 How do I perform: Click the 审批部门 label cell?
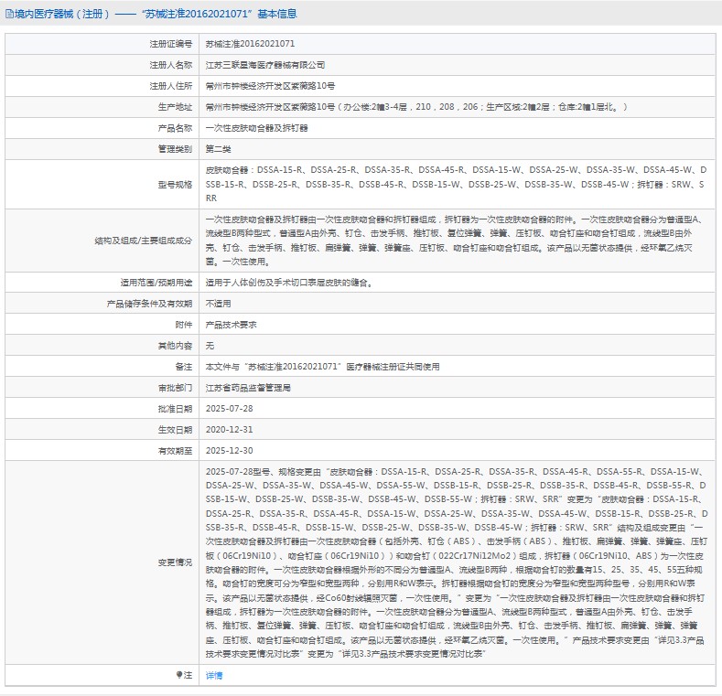[x=102, y=388]
